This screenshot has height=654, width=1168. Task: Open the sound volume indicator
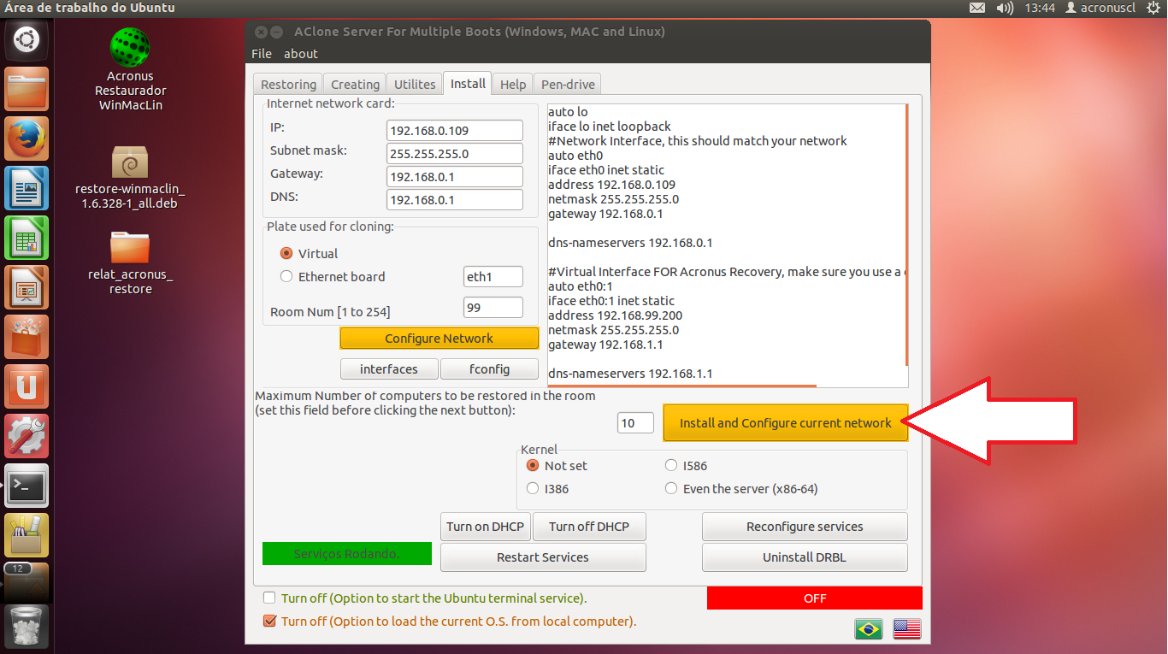click(1005, 8)
